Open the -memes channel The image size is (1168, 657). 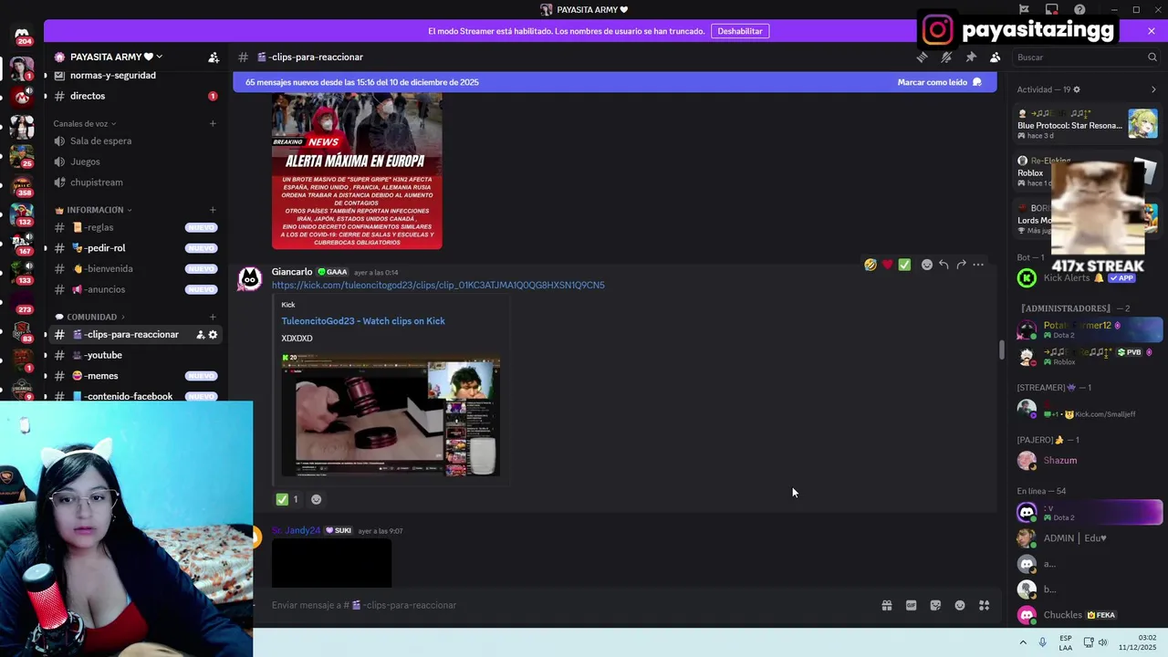pos(135,376)
